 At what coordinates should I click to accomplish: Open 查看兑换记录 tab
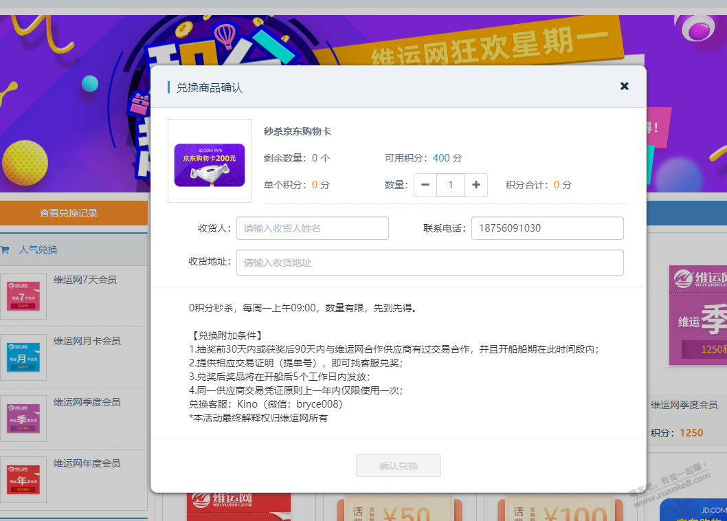[69, 213]
